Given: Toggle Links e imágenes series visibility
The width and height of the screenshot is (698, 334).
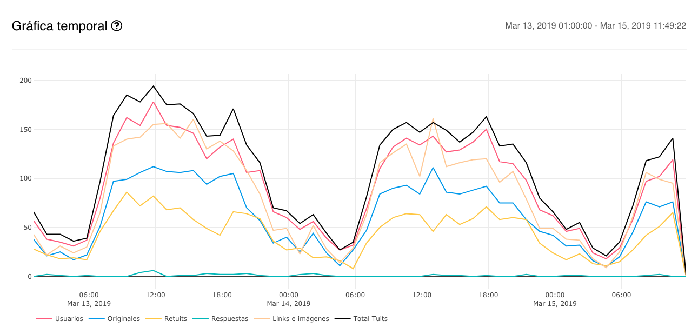Looking at the screenshot, I should [301, 319].
